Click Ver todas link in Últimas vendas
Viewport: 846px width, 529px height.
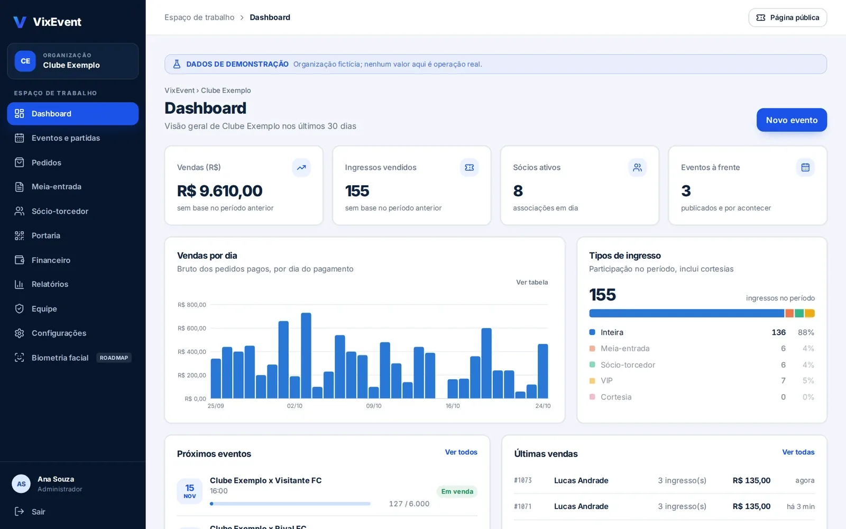click(798, 452)
